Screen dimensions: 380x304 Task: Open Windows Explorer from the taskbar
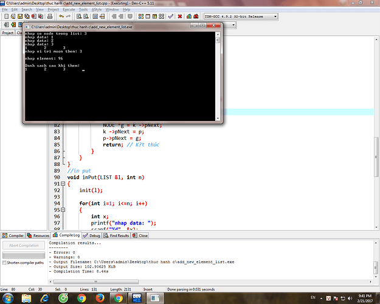tap(26, 298)
